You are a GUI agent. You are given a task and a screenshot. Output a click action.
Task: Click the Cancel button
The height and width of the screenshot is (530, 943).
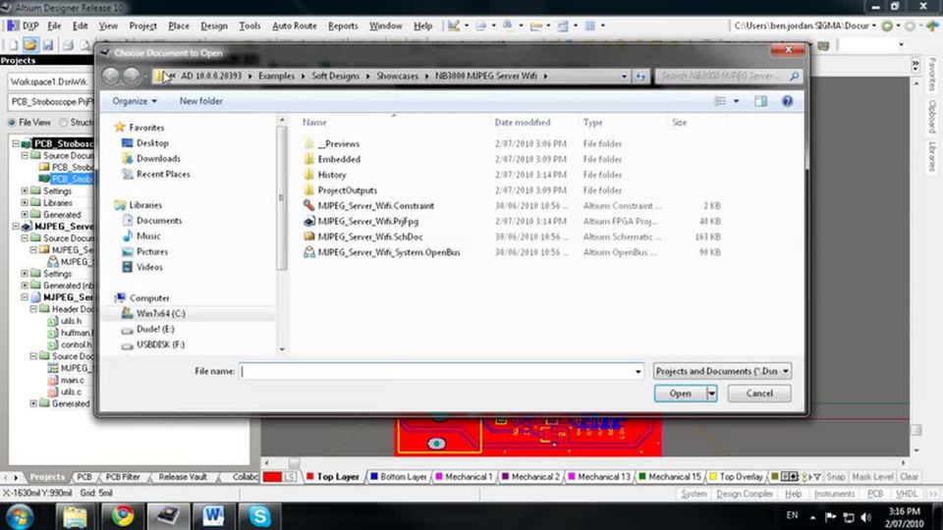click(759, 394)
